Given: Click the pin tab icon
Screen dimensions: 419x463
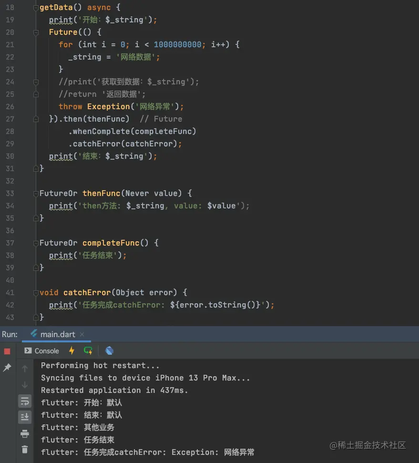Looking at the screenshot, I should 7,368.
